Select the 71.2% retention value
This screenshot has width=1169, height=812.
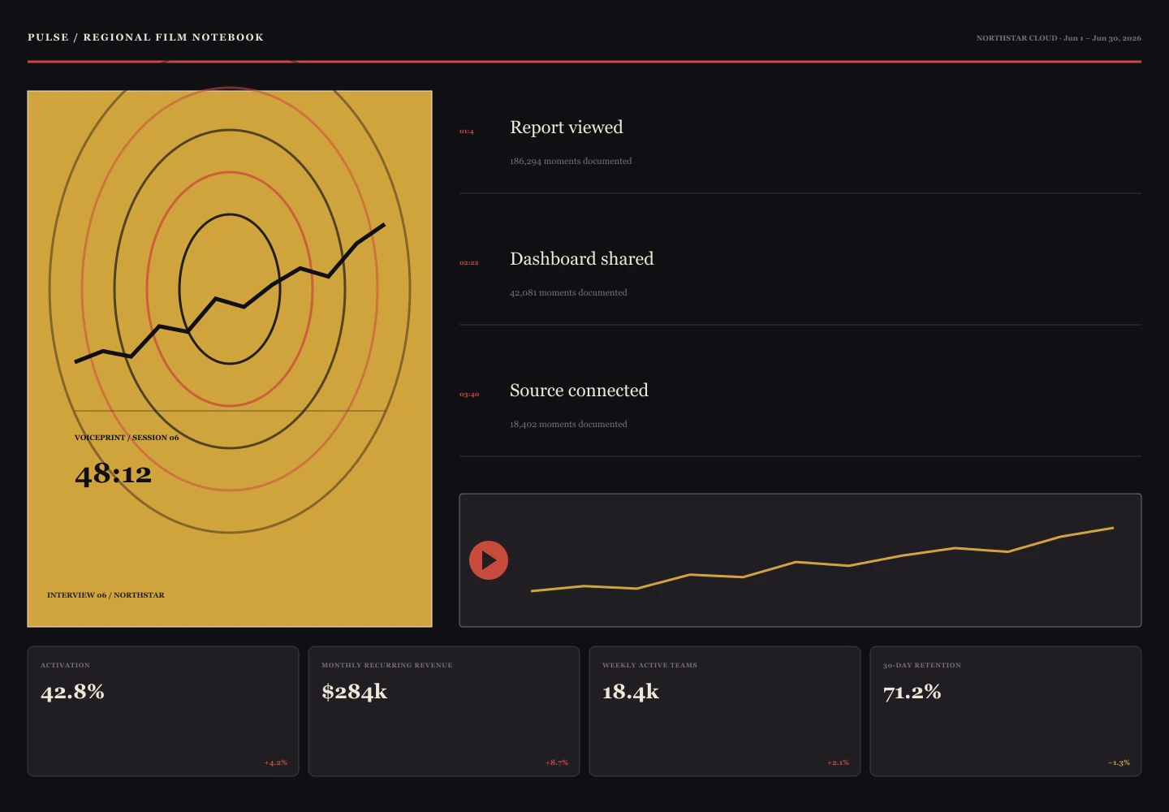(912, 692)
